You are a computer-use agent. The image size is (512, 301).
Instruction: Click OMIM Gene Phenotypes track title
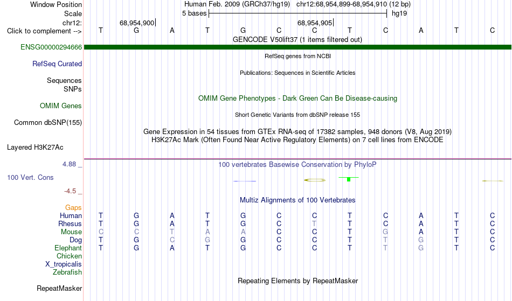point(297,99)
